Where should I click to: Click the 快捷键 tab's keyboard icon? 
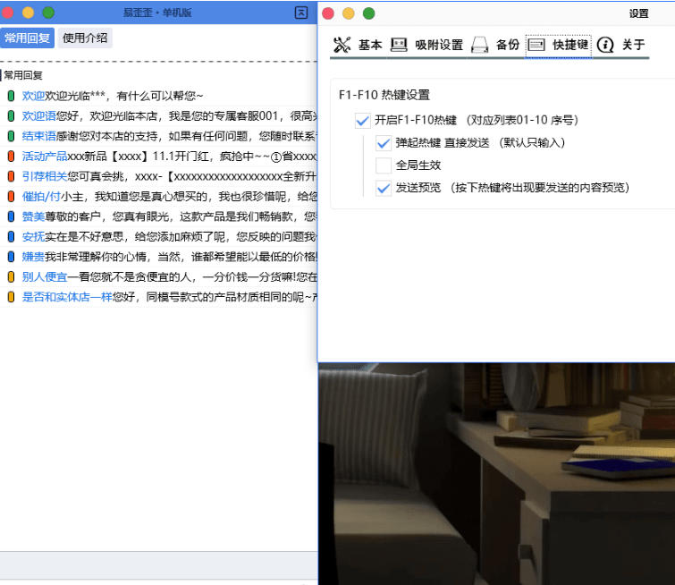(x=536, y=45)
